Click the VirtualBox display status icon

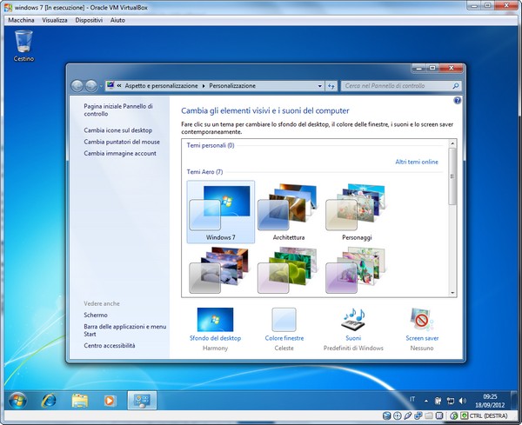(439, 415)
